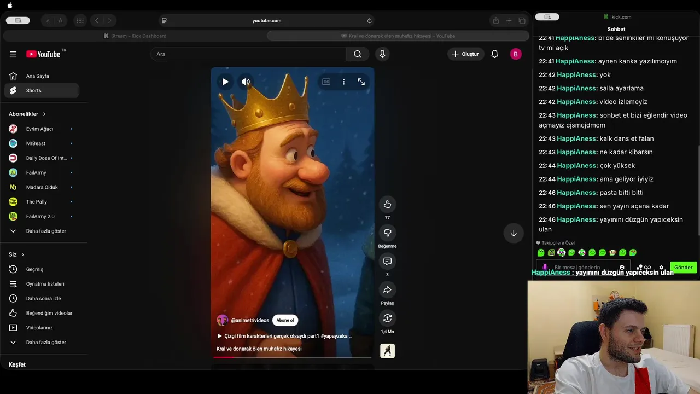Start voice search with the microphone
This screenshot has width=700, height=394.
click(382, 54)
